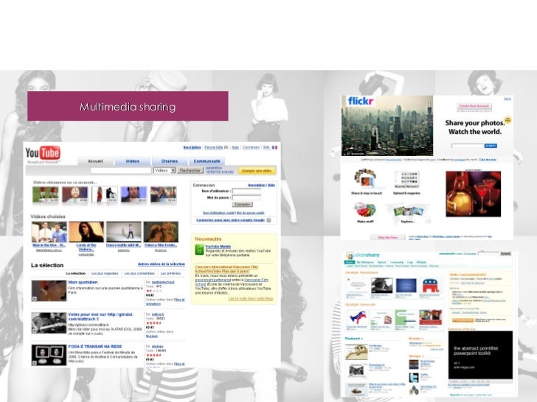Click Flickr 'Make stuff' icon
The height and width of the screenshot is (402, 537).
tap(365, 211)
